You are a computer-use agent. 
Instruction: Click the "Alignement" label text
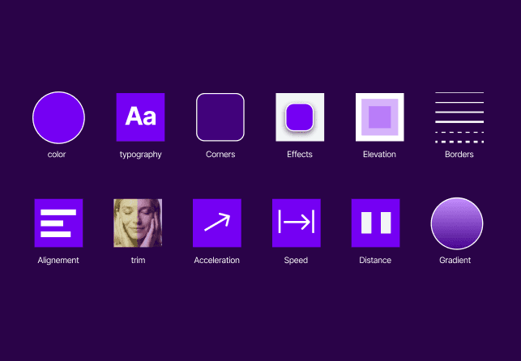[x=58, y=261]
